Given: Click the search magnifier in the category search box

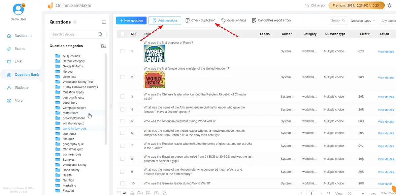Looking at the screenshot, I should pyautogui.click(x=100, y=34).
